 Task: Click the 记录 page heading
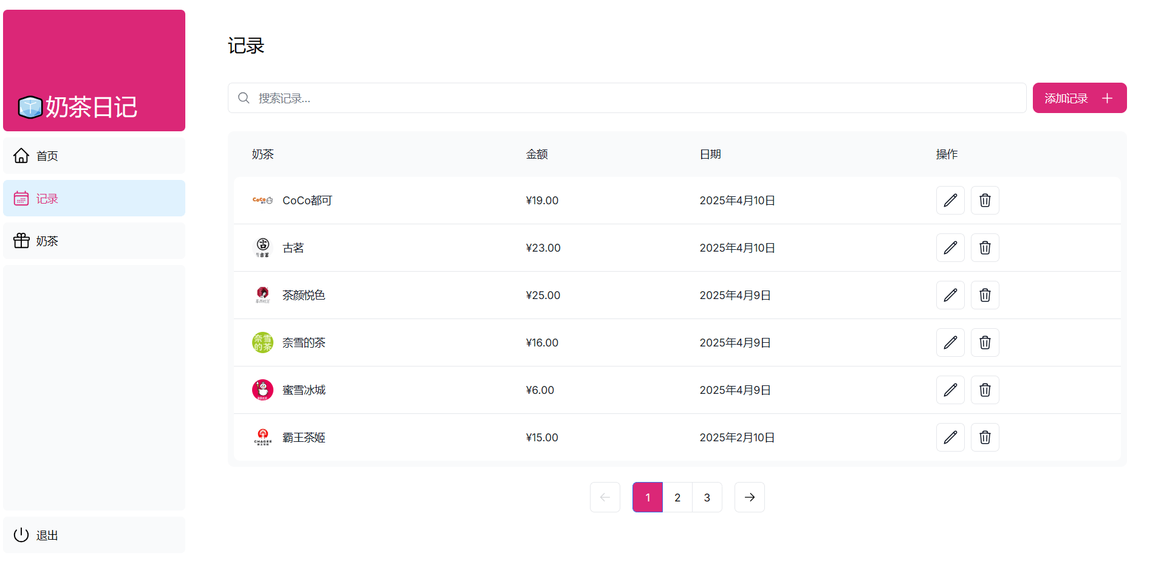(x=246, y=46)
